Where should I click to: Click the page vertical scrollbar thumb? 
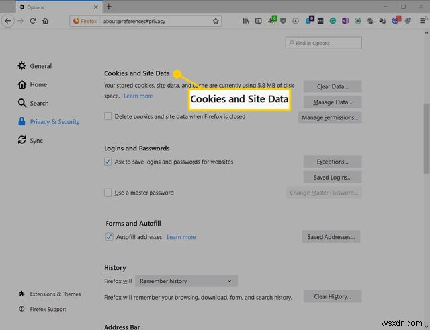427,138
